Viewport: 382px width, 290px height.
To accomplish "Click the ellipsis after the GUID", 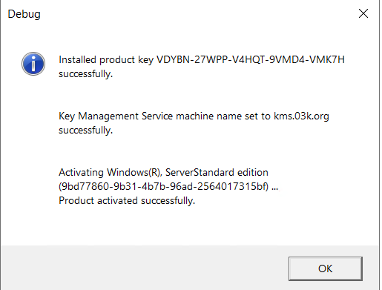I will (274, 189).
